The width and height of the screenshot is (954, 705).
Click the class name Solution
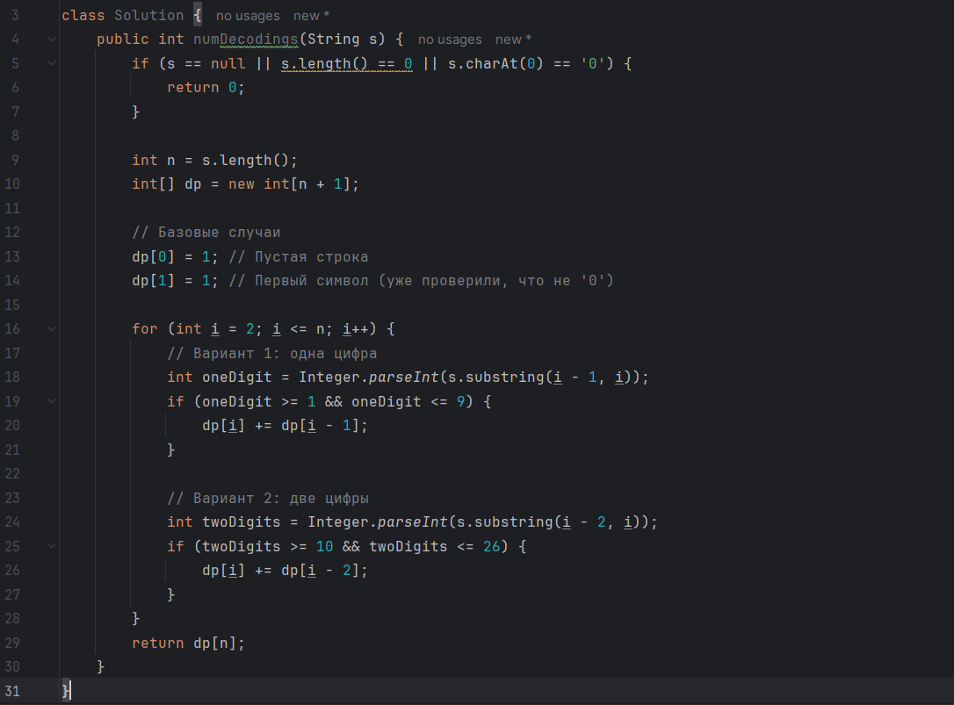tap(149, 15)
